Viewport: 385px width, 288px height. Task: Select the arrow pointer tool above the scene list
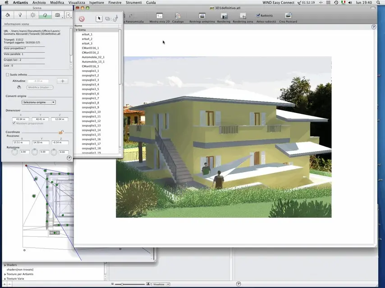99,18
